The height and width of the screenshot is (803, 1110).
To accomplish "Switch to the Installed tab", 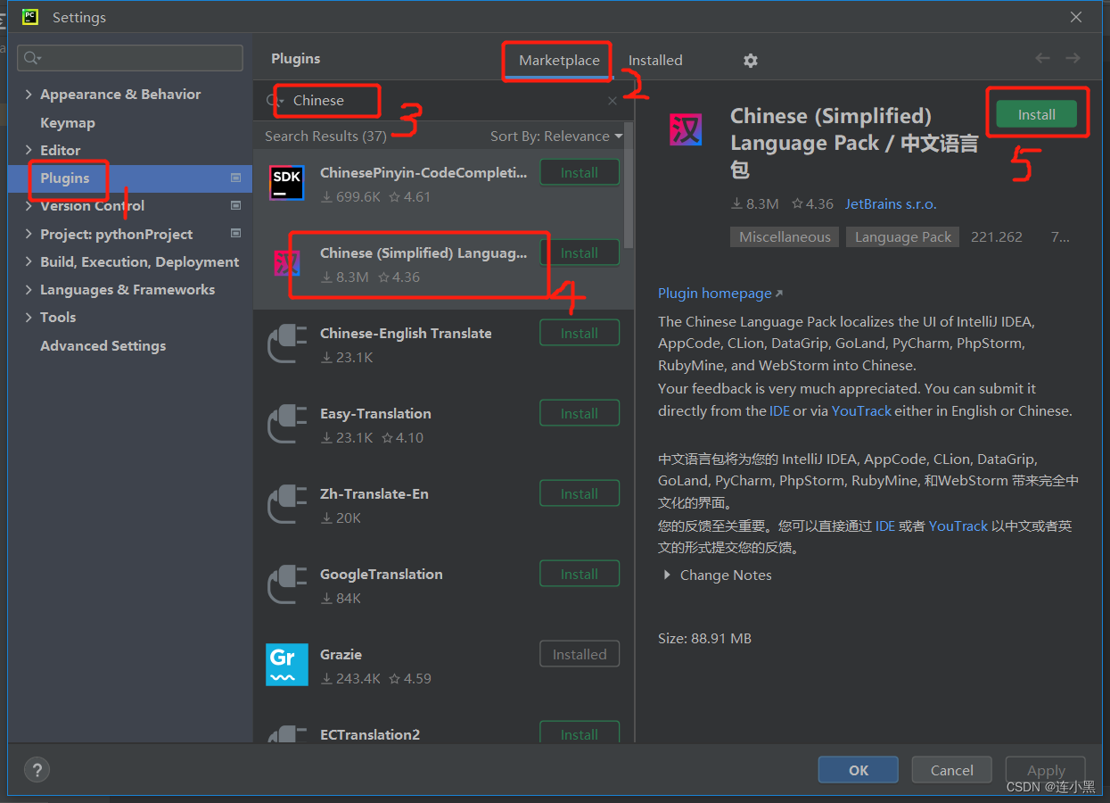I will click(x=655, y=61).
